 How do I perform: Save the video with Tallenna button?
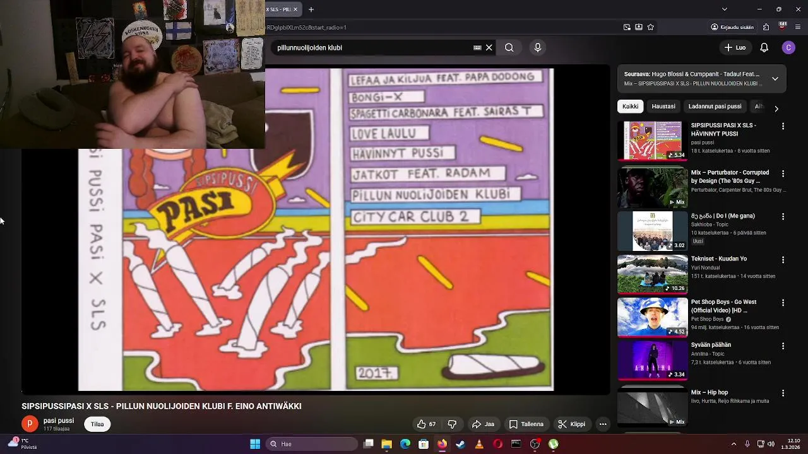(526, 424)
